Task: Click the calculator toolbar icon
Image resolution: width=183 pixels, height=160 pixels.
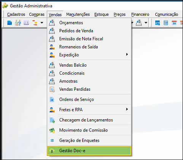Action: click(x=166, y=23)
